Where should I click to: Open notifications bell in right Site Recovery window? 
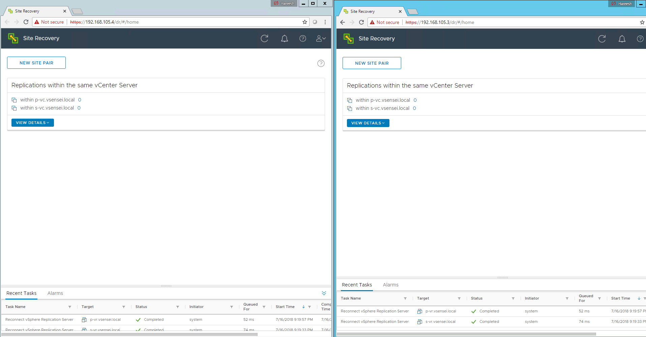(622, 39)
